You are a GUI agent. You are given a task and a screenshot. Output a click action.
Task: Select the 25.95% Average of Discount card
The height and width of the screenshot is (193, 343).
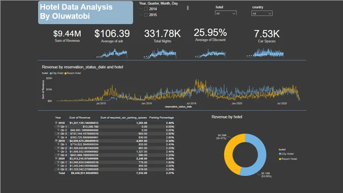210,35
